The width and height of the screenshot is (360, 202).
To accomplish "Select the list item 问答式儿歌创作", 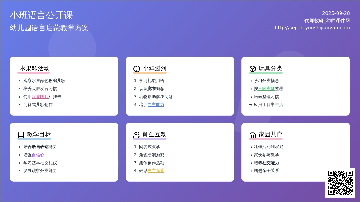I will pos(38,104).
